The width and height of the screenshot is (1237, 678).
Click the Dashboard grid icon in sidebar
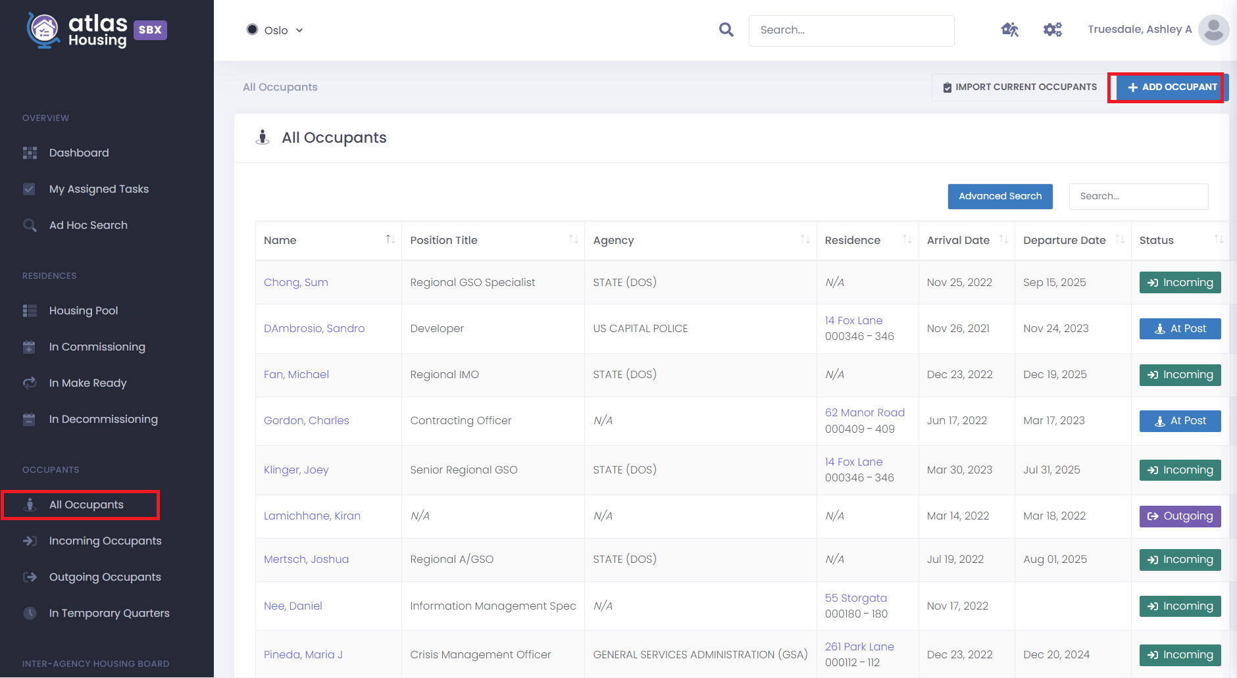point(30,153)
